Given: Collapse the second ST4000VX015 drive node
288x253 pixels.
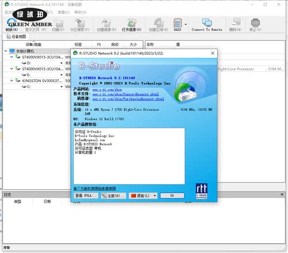Looking at the screenshot, I should (x=12, y=68).
